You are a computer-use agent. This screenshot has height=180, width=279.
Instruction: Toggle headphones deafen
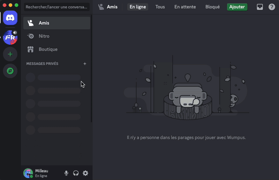coord(76,173)
